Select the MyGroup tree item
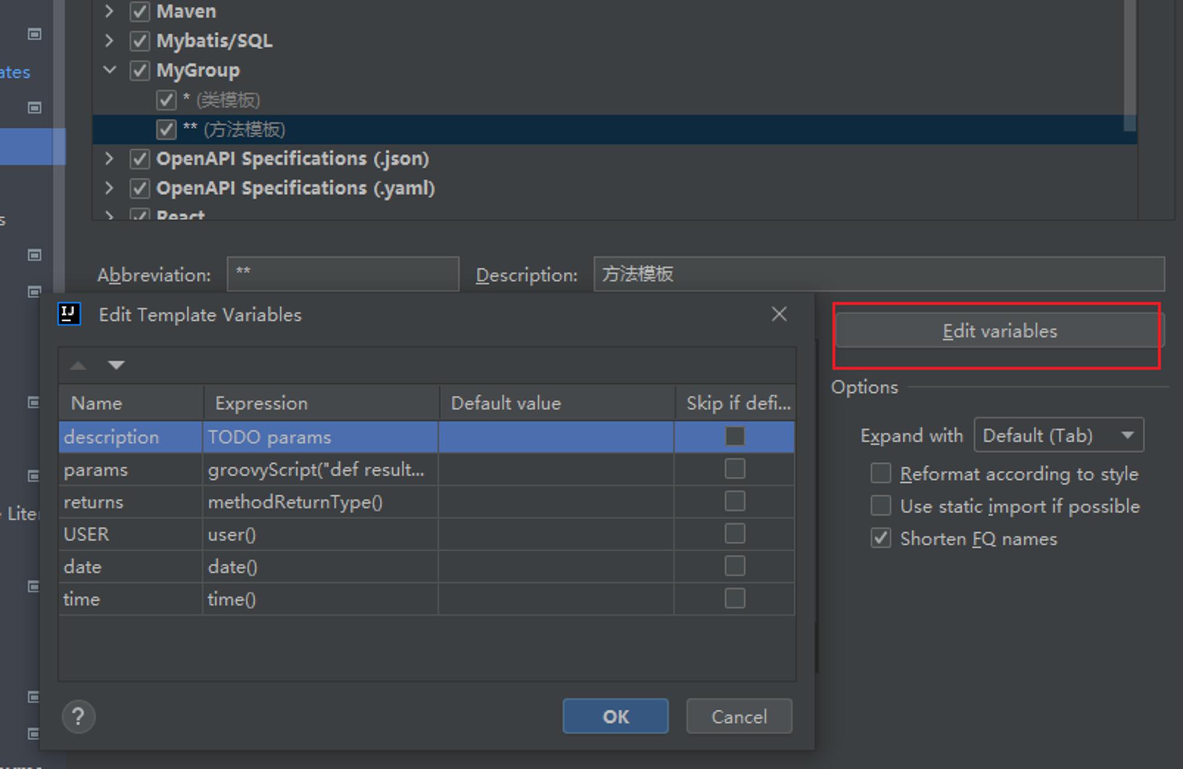Viewport: 1183px width, 769px height. pyautogui.click(x=198, y=70)
